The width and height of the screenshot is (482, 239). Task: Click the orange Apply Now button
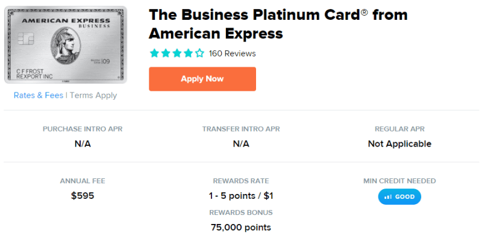[202, 79]
